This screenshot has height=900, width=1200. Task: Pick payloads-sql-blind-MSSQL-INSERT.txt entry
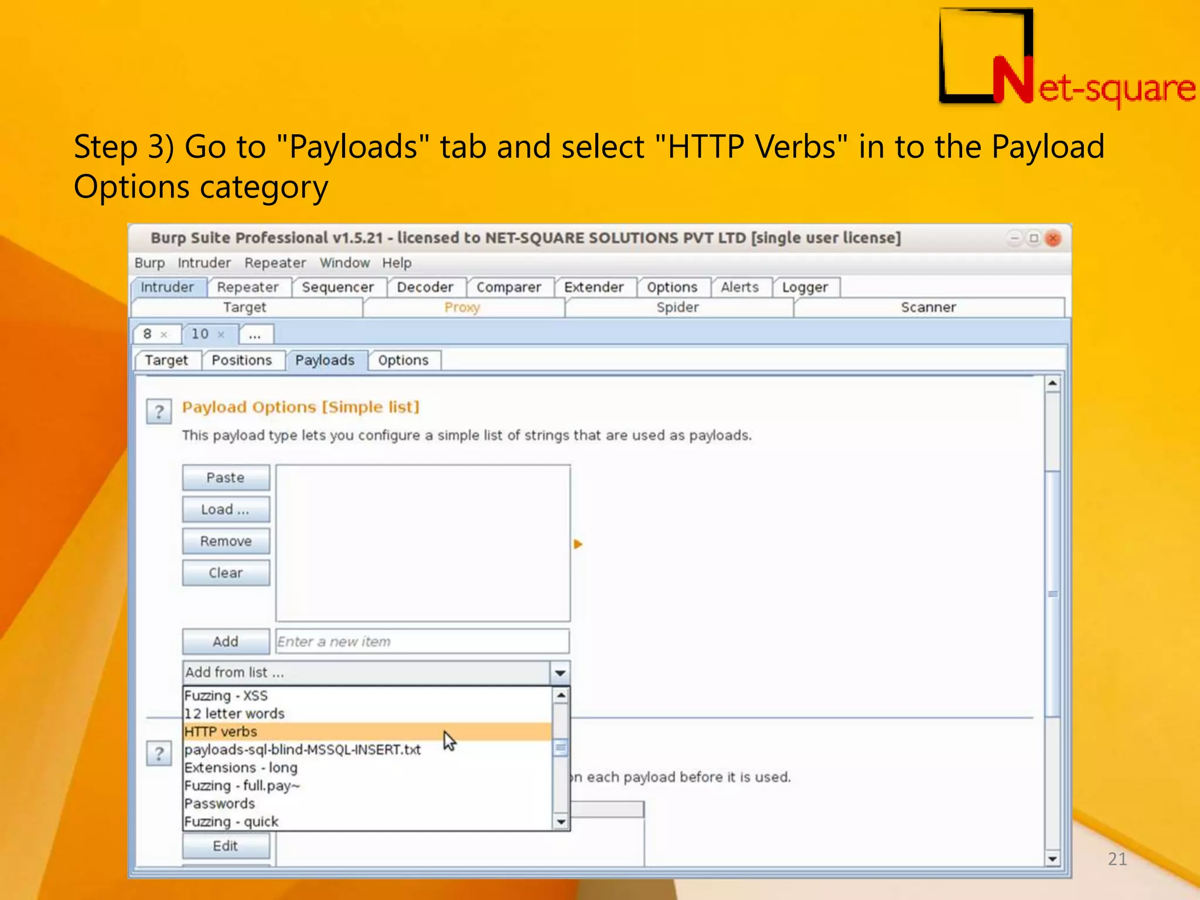coord(367,749)
